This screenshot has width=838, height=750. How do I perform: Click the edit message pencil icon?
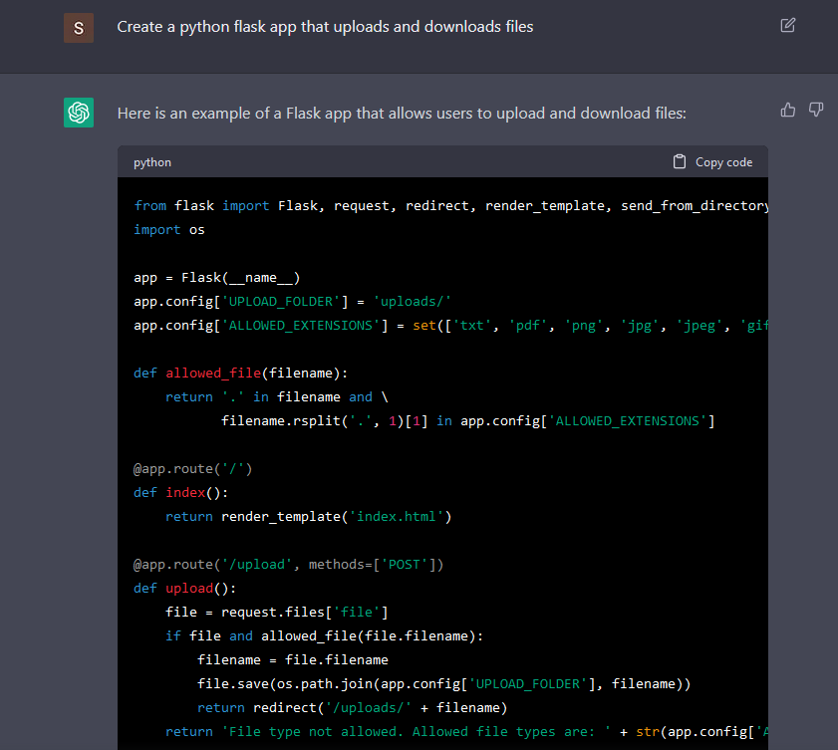point(788,25)
